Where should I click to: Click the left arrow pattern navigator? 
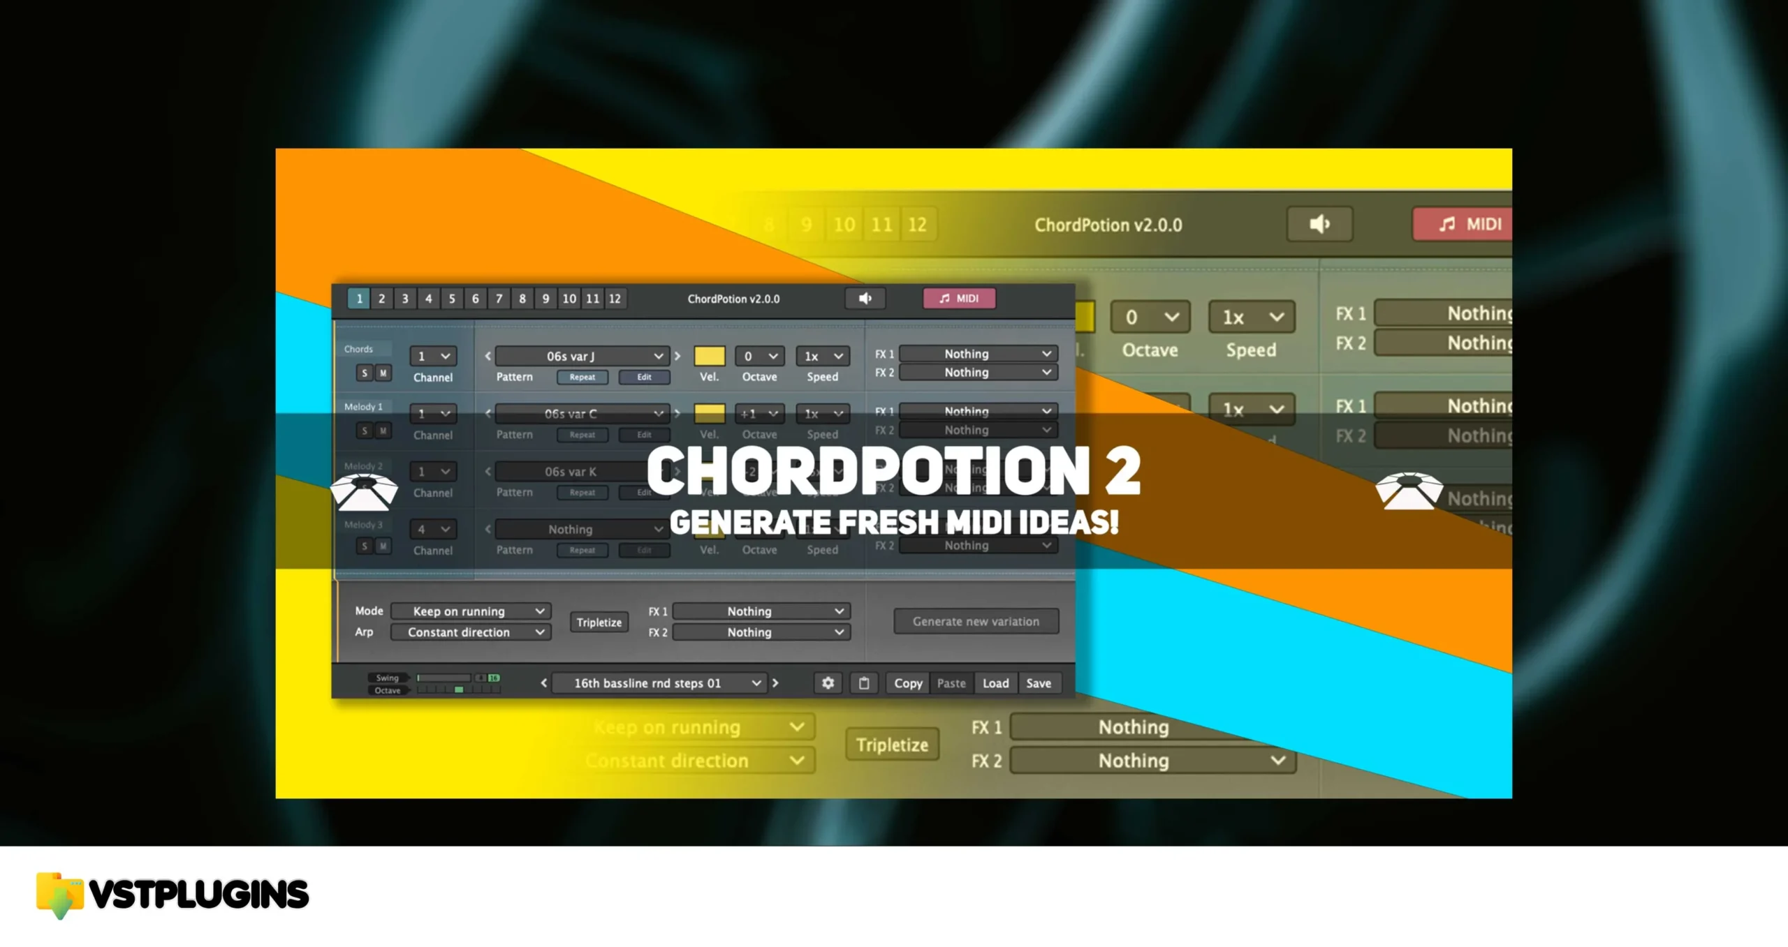(488, 356)
